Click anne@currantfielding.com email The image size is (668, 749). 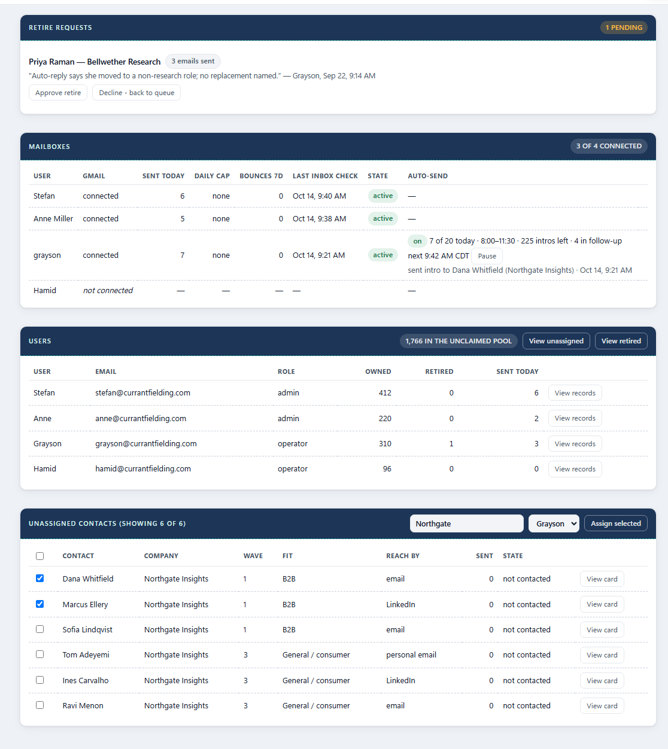click(x=141, y=419)
